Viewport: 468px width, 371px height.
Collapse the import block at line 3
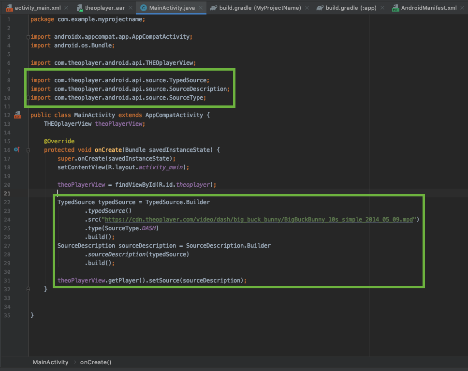coord(28,37)
